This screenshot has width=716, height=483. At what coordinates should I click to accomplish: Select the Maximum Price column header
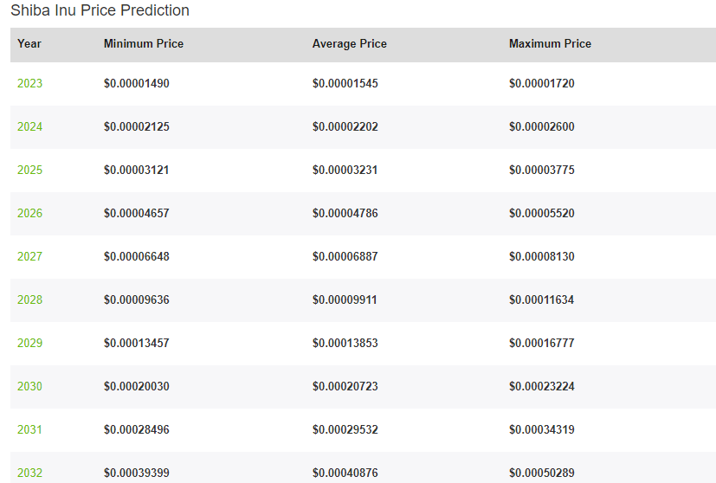point(550,44)
